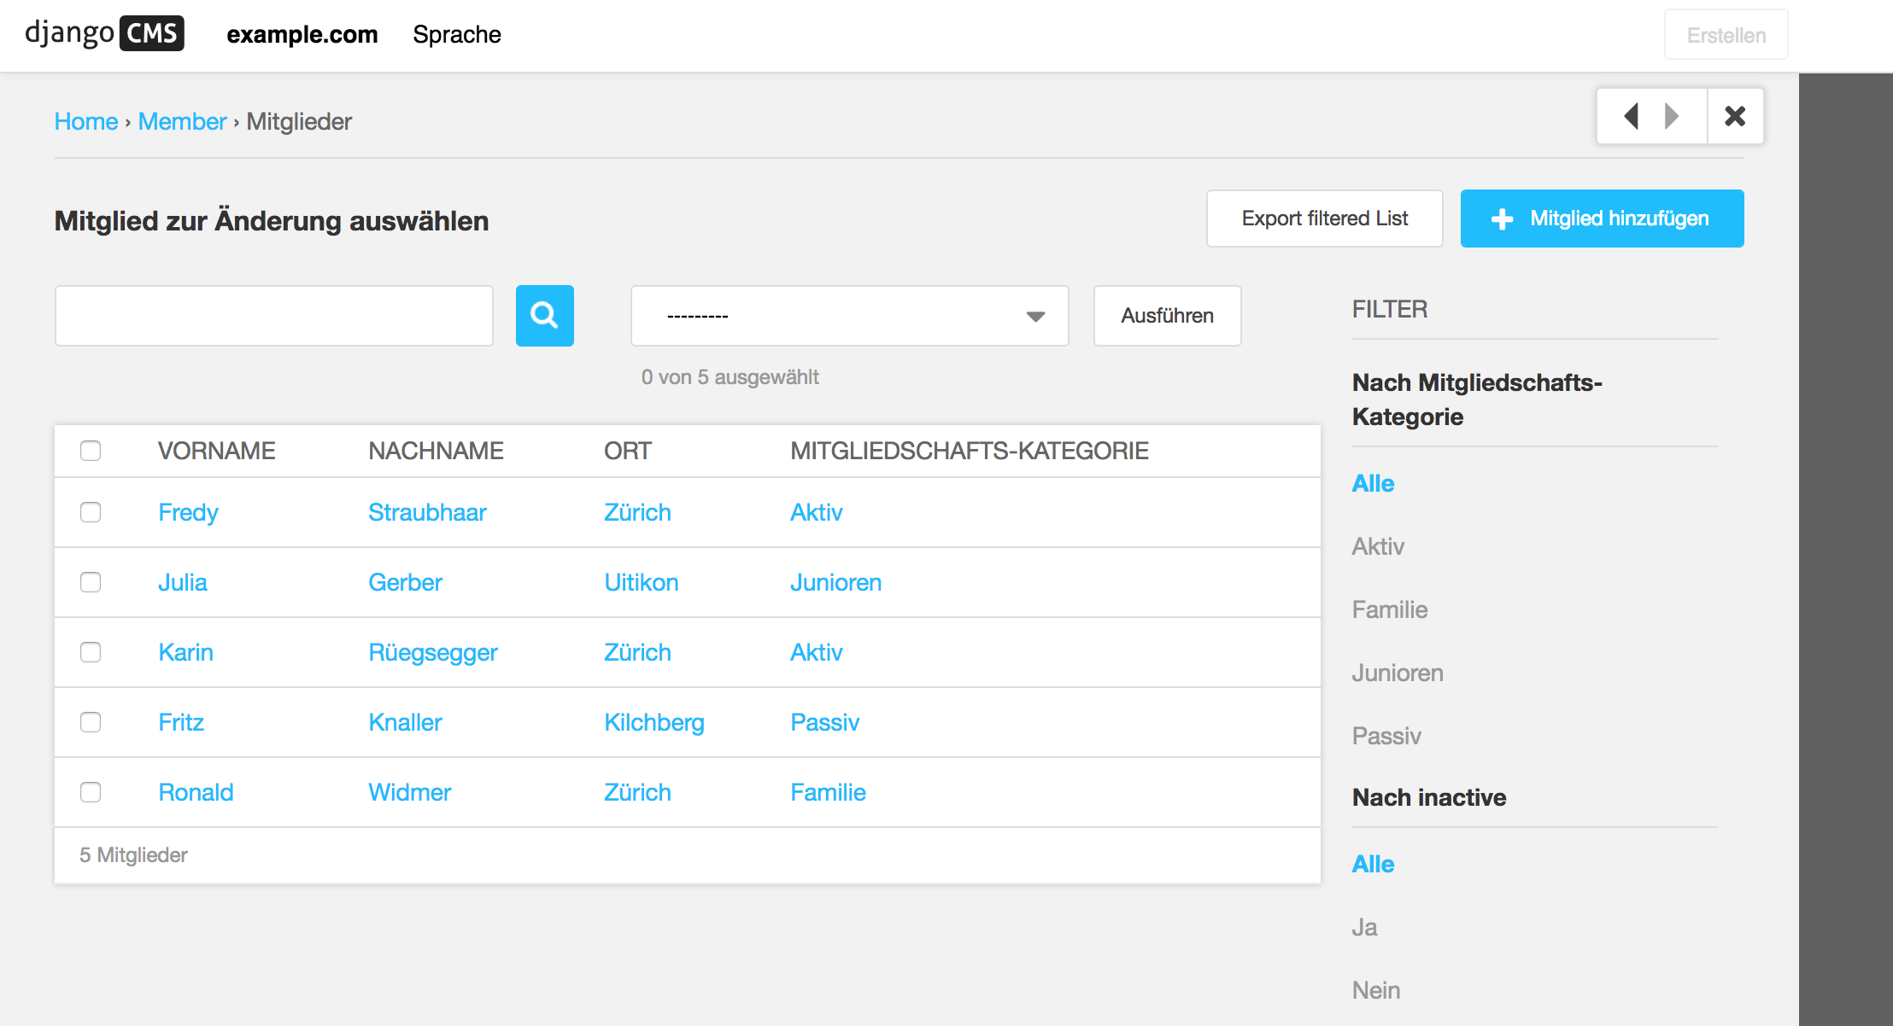Open member Julia
Screen dimensions: 1893x1026
183,582
